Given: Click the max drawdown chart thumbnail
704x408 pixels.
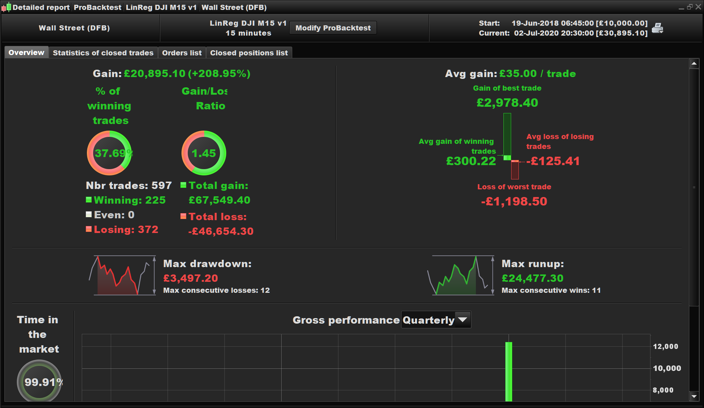Looking at the screenshot, I should coord(123,275).
